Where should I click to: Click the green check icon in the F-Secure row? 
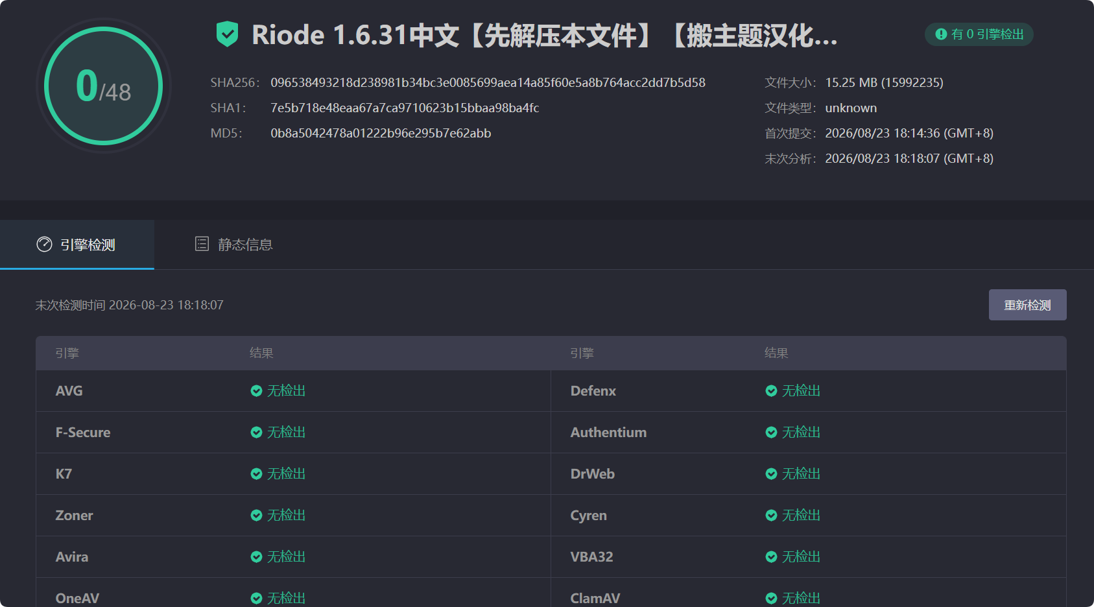[256, 432]
